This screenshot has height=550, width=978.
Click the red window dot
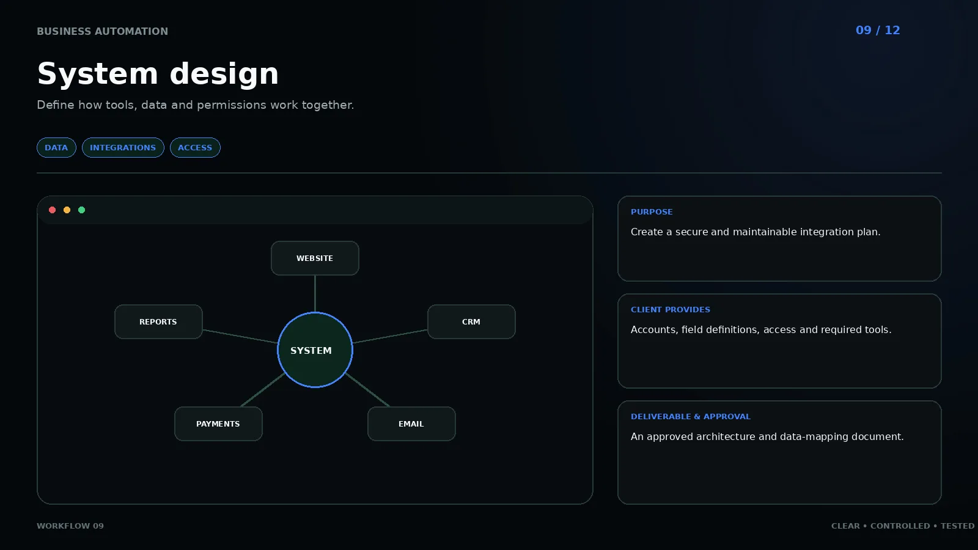coord(53,210)
